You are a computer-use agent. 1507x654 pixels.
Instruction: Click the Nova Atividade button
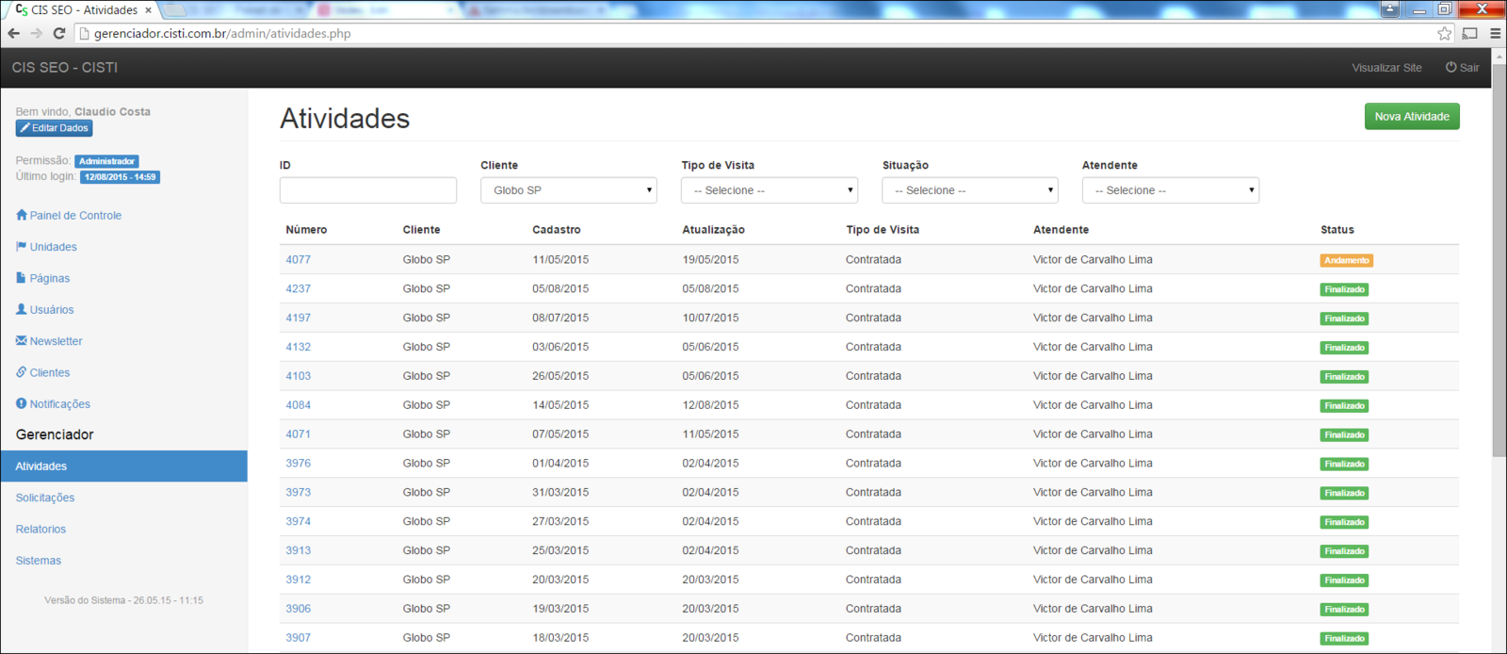point(1412,116)
